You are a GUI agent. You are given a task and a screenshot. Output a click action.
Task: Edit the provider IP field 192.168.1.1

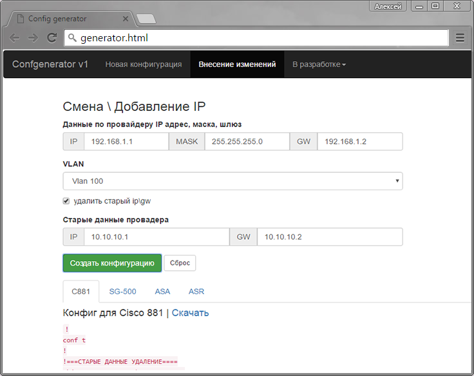pyautogui.click(x=126, y=141)
